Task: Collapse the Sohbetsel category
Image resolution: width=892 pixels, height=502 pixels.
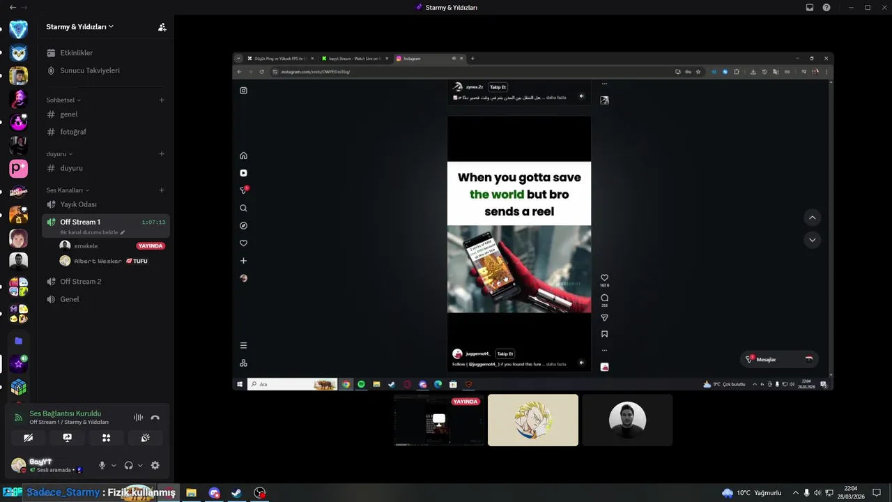Action: pyautogui.click(x=63, y=100)
